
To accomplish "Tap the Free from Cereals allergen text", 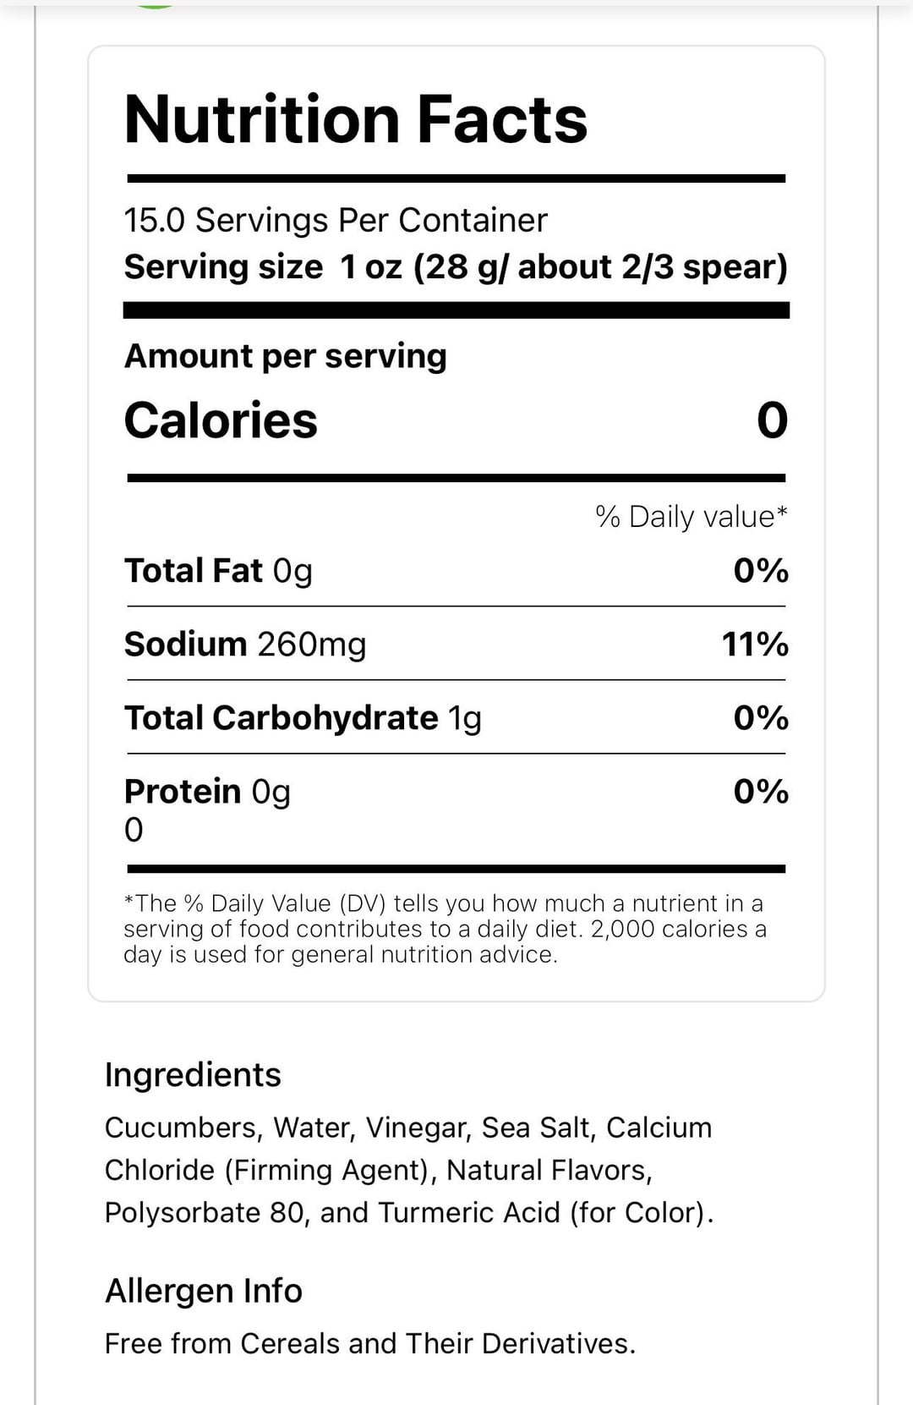I will coord(369,1343).
